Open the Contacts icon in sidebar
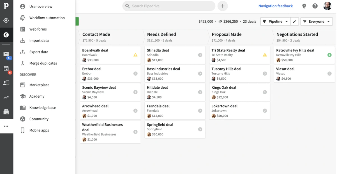The height and width of the screenshot is (174, 337). tap(6, 83)
